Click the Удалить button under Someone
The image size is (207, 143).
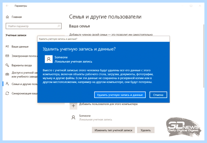click(x=146, y=130)
